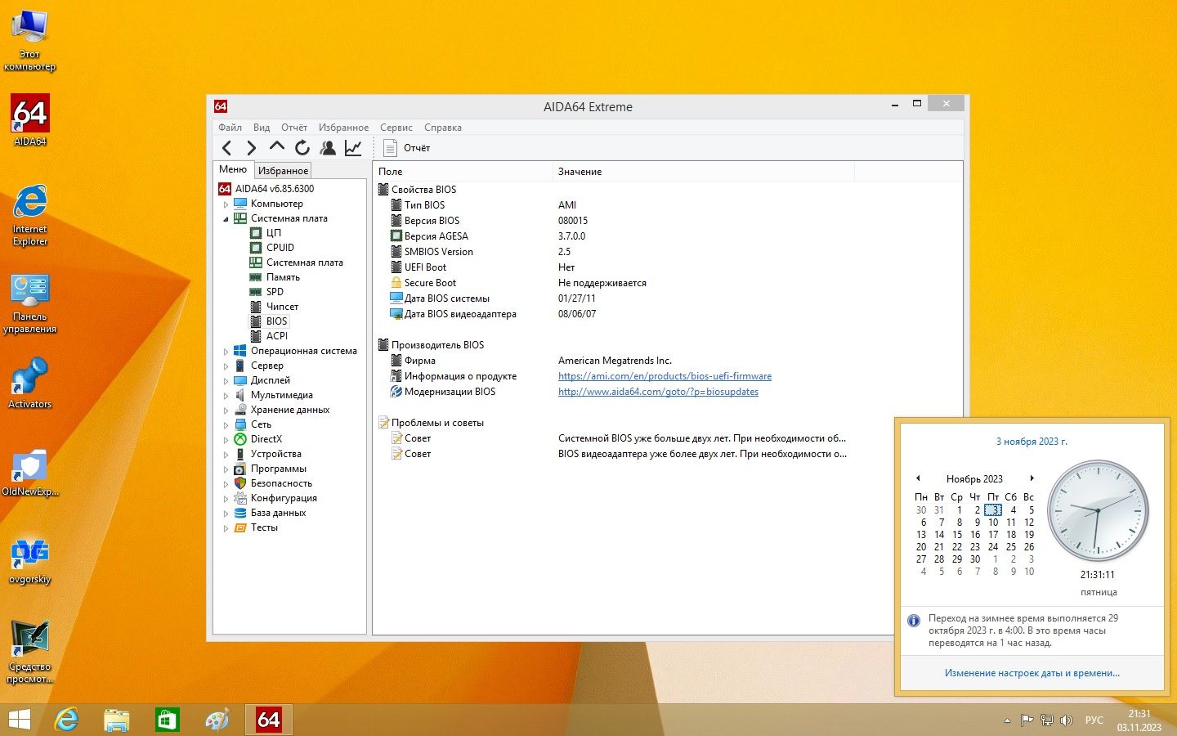This screenshot has height=736, width=1177.
Task: Open File Explorer from the taskbar
Action: (117, 720)
